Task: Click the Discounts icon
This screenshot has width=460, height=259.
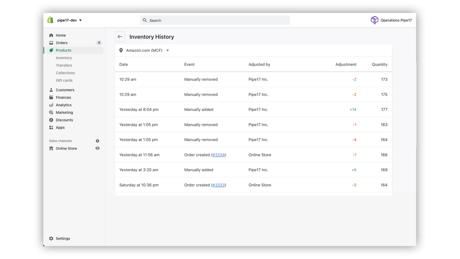Action: point(51,120)
